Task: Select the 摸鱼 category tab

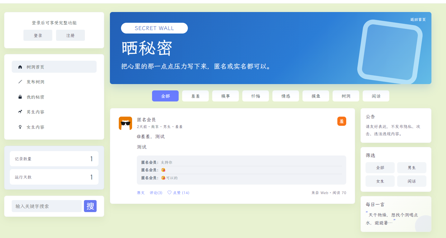Action: click(x=316, y=96)
